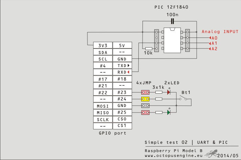Viewport: 241px width, 160px height.
Task: Click the 3V3 pin cell
Action: pyautogui.click(x=103, y=45)
